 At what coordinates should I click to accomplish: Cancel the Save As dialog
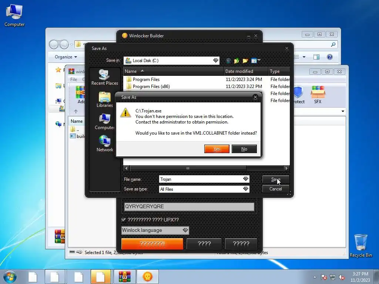[x=275, y=189]
